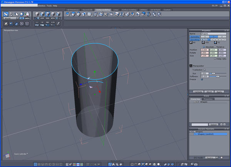This screenshot has width=231, height=167.
Task: Click the single viewport layout icon at bottom
Action: (35, 164)
